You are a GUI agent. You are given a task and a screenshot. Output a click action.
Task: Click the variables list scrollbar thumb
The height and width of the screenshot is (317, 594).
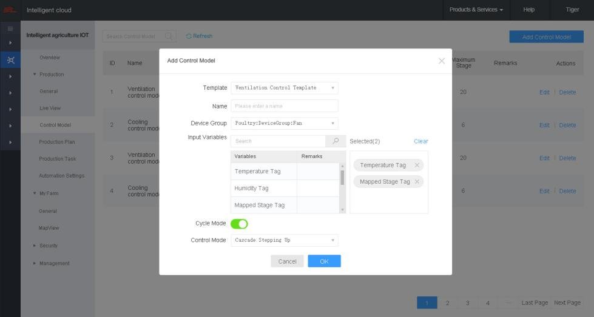pos(342,178)
